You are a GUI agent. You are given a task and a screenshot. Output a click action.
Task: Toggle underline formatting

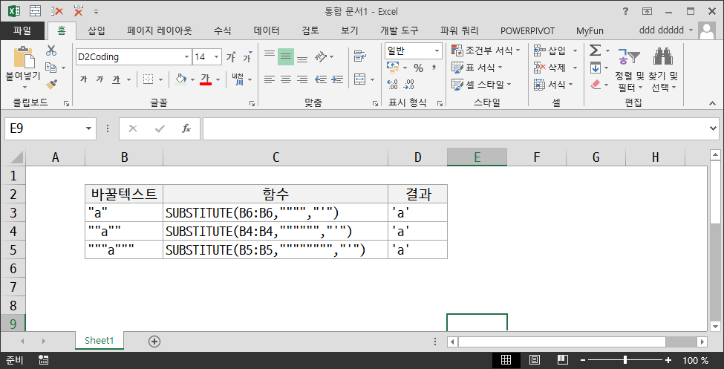[117, 79]
